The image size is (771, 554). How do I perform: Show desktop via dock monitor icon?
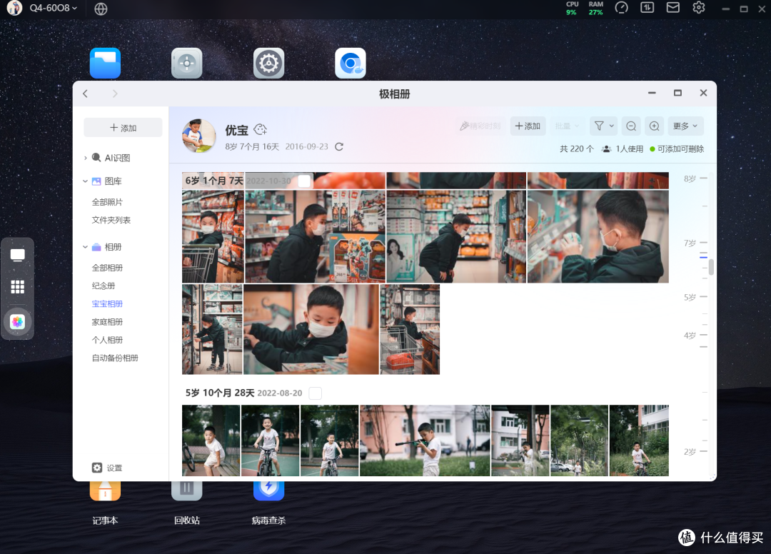[x=18, y=255]
